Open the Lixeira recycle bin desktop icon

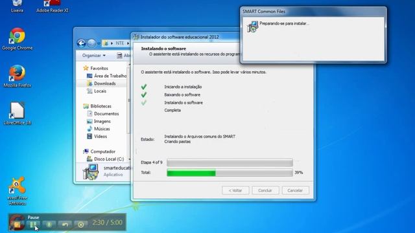[x=18, y=6]
